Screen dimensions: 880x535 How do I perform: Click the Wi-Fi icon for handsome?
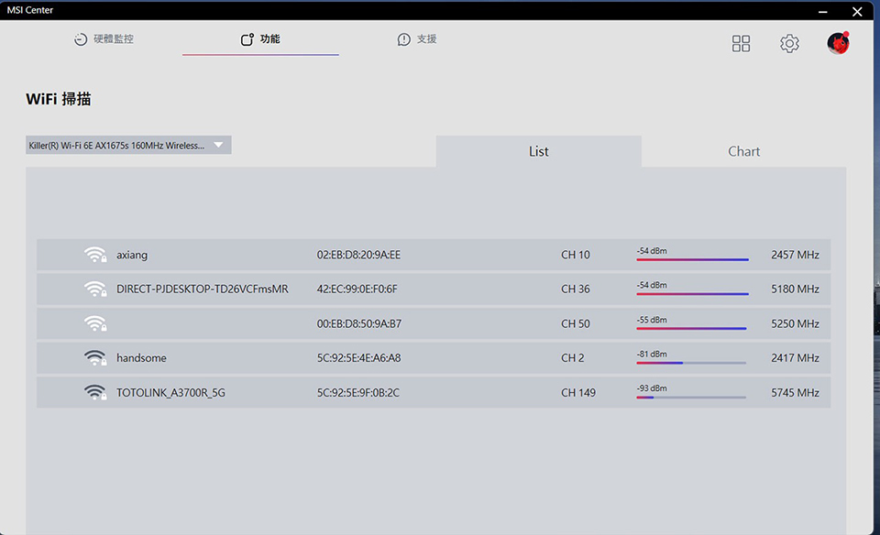[x=95, y=358]
